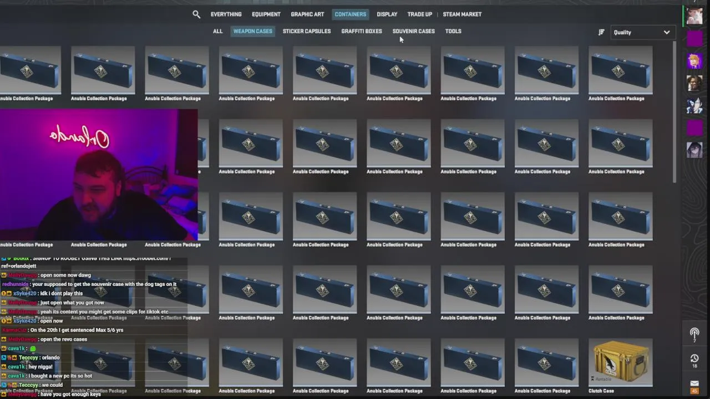Select the EVERYTHING inventory tab
Viewport: 710px width, 399px height.
coord(226,14)
